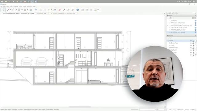197x111 pixels.
Task: Switch Pages panel to list view
Action: (x=193, y=18)
